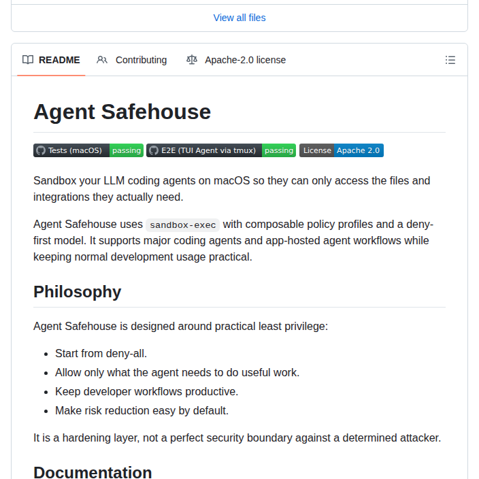
Task: Click the GitHub logo in Tests badge
Action: pos(41,150)
